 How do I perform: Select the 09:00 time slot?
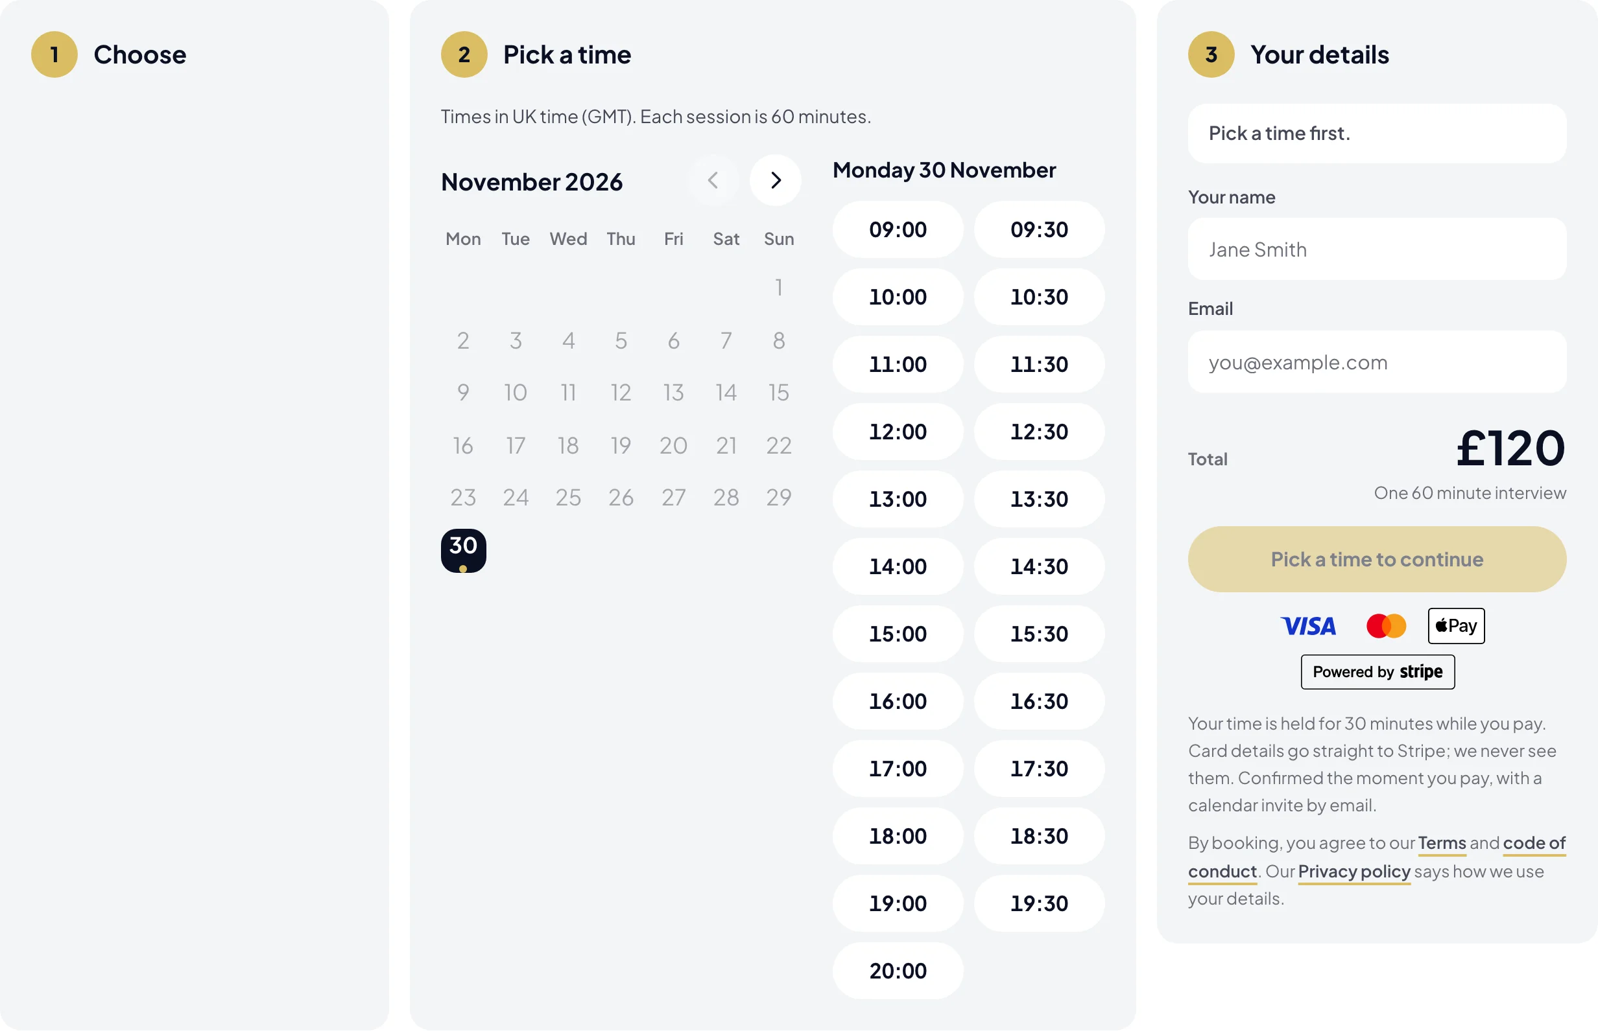coord(898,229)
